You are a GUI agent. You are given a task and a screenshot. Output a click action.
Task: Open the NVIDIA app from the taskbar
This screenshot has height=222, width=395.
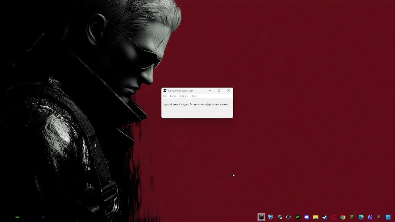[297, 217]
